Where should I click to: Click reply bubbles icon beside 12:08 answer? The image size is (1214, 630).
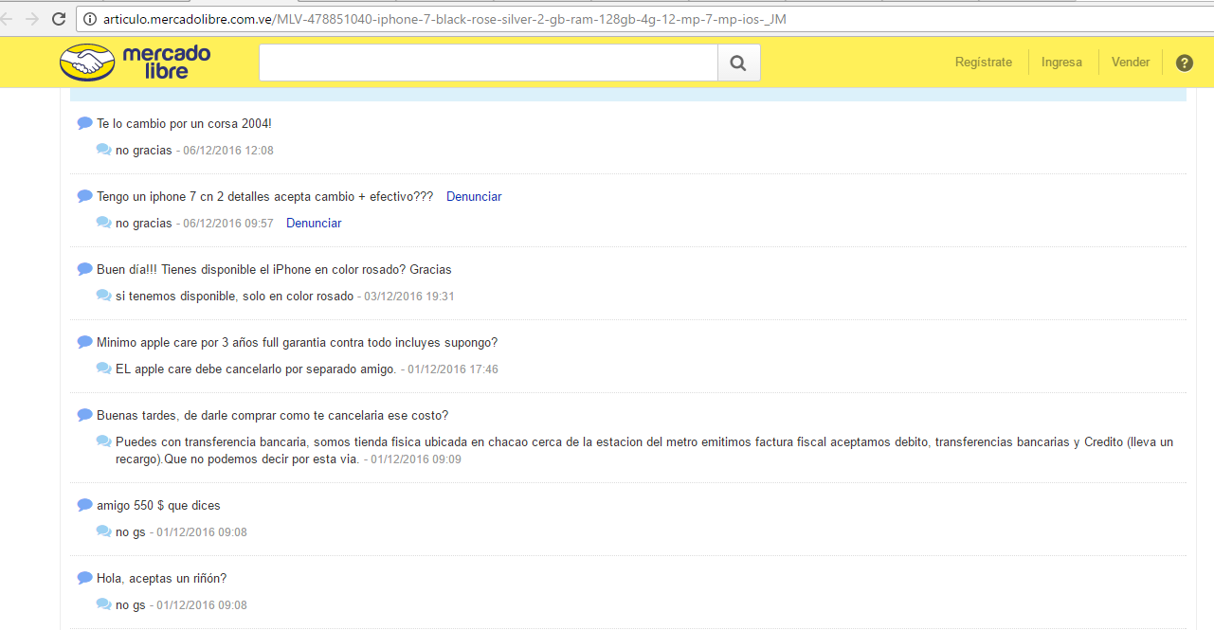click(x=104, y=150)
